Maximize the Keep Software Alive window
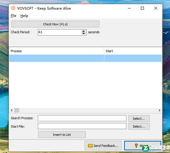Screen dimensions: 170x153 point(142,8)
